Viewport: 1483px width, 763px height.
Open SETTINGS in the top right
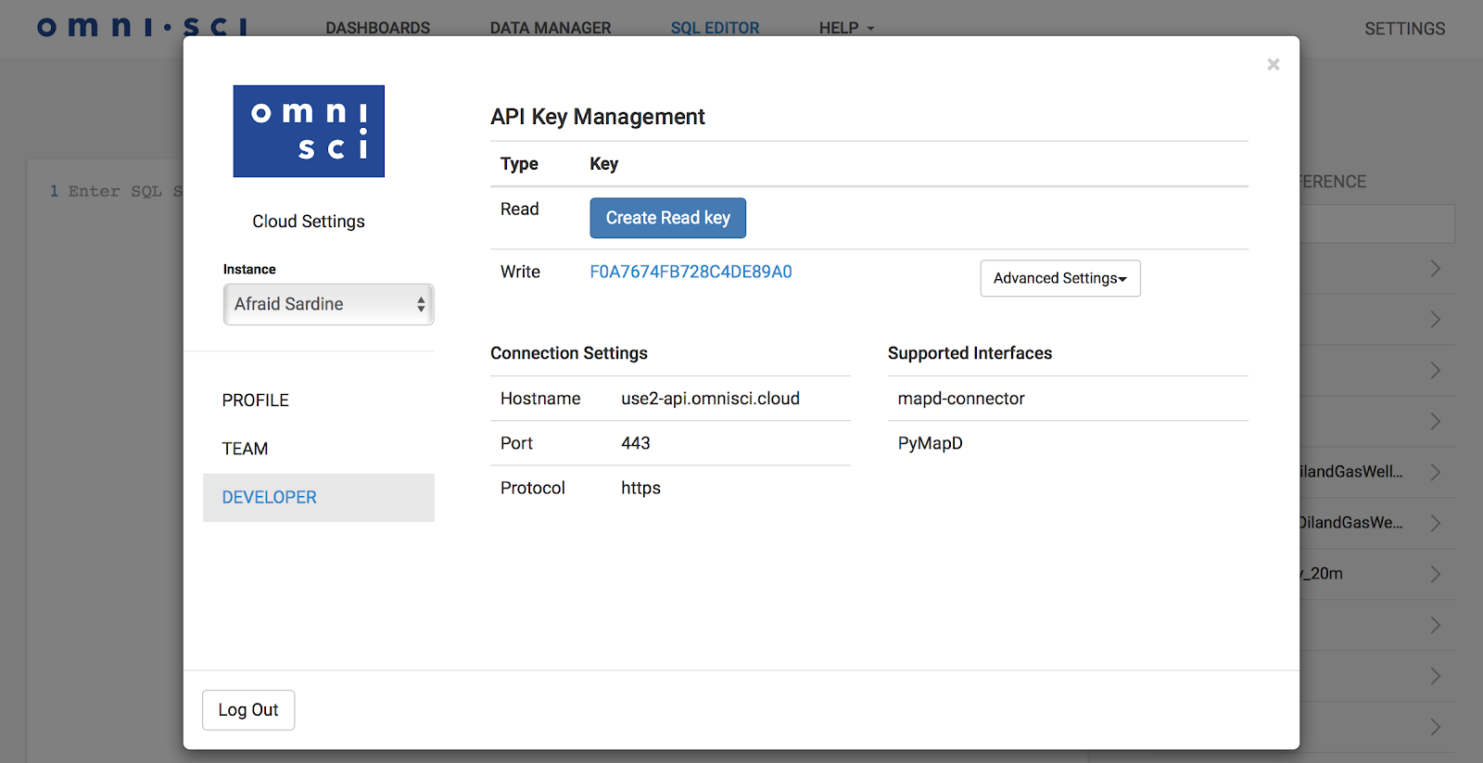pos(1404,29)
